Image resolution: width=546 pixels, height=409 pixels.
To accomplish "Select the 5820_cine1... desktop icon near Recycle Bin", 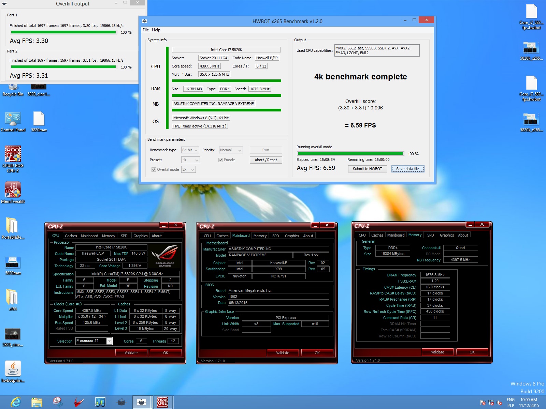I will tap(39, 90).
